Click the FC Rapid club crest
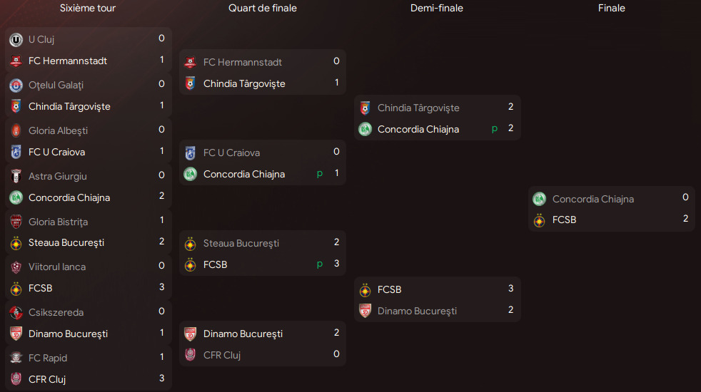This screenshot has width=701, height=392. [16, 358]
